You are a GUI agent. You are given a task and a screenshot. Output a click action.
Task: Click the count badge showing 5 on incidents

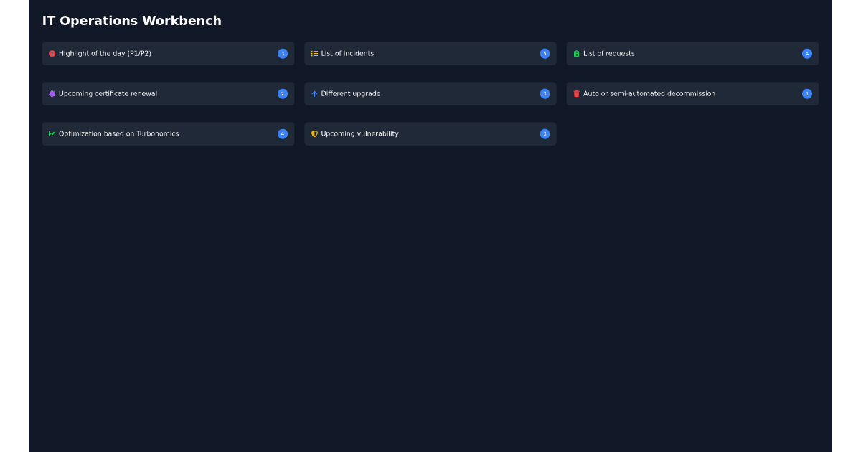[545, 53]
